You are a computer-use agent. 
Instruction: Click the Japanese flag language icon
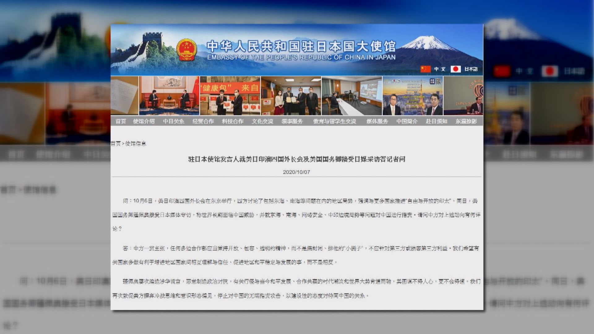(x=456, y=69)
